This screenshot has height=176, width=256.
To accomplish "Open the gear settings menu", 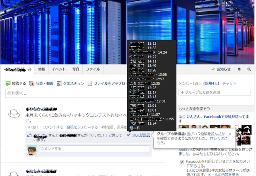I will (x=239, y=69).
